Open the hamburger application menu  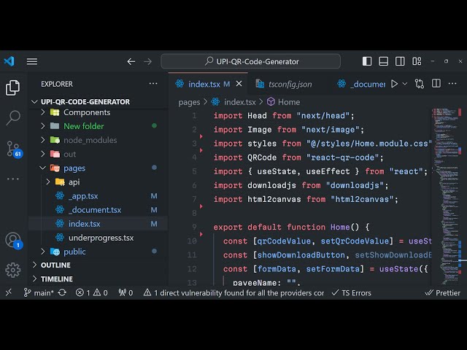32,62
